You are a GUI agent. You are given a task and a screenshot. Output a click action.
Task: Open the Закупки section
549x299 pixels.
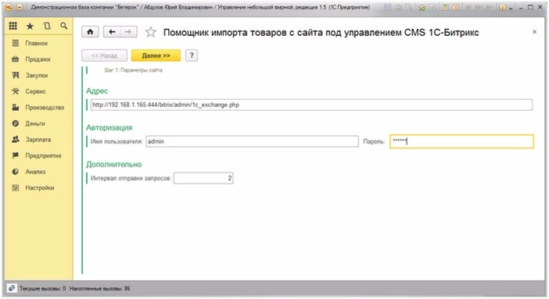pos(38,75)
